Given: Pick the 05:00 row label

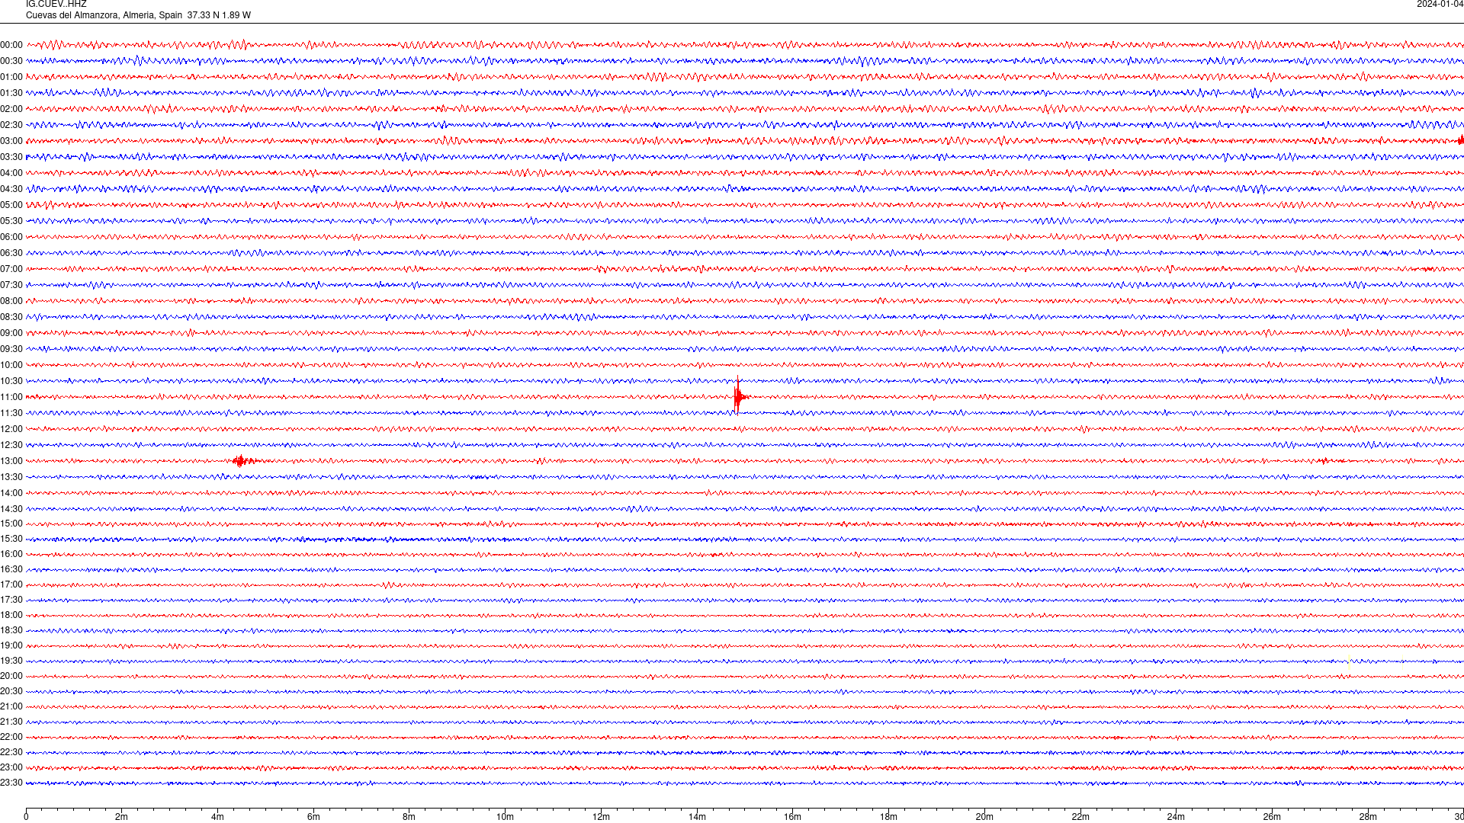Looking at the screenshot, I should (11, 205).
